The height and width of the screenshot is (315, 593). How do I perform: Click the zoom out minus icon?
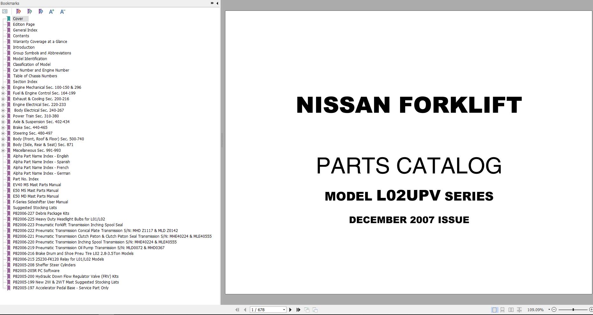[554, 310]
